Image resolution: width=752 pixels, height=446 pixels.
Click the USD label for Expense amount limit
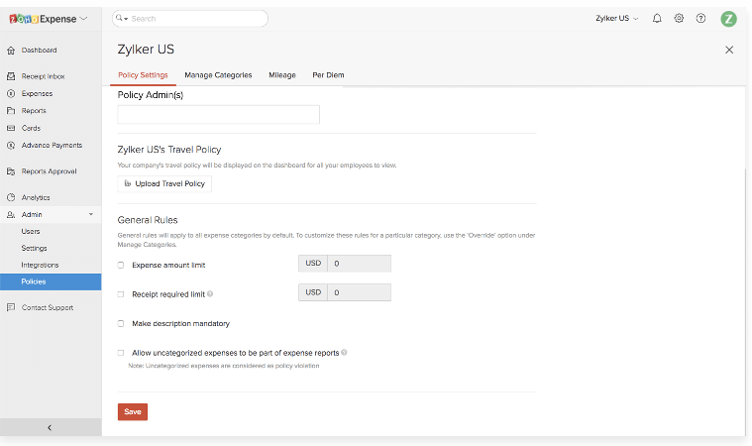click(313, 264)
